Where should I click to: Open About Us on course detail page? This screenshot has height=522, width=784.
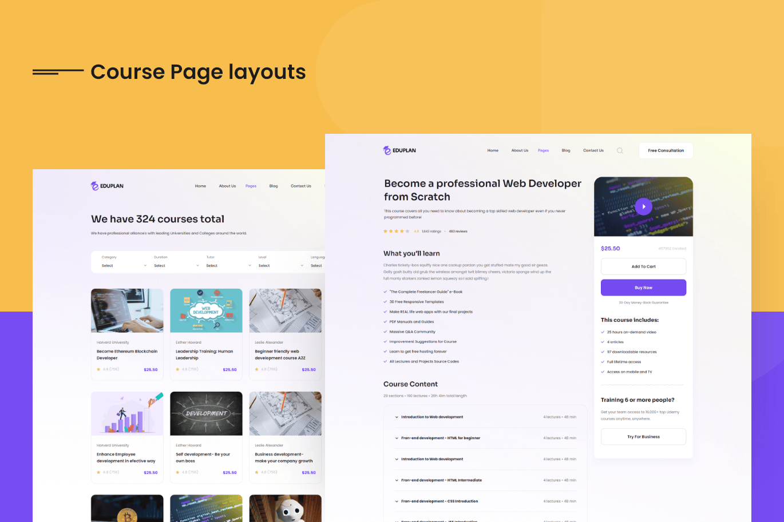pos(520,150)
